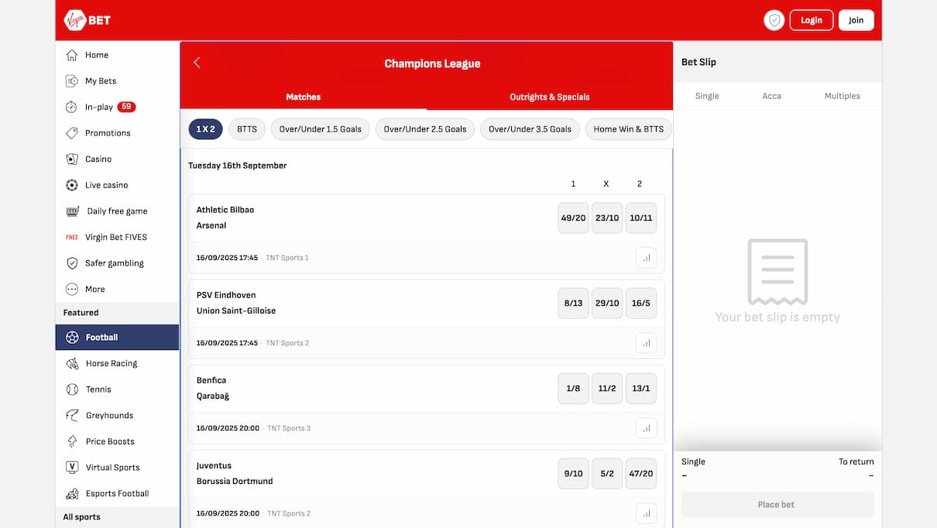
Task: Select Home Win & BTTS filter
Action: [628, 129]
